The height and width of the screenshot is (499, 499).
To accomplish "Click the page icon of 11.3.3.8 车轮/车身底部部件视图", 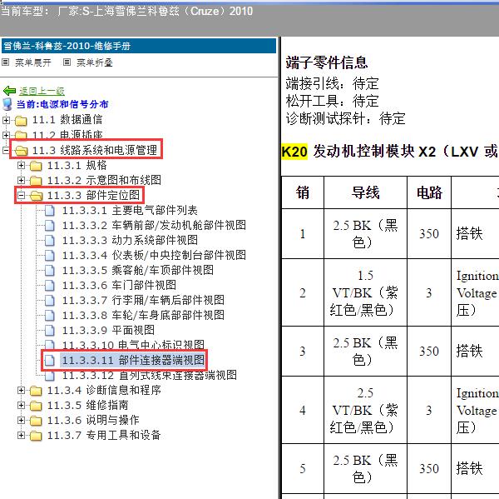I will (50, 316).
